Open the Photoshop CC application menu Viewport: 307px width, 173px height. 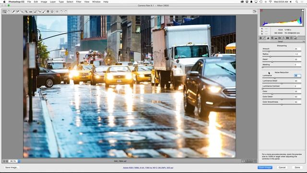click(16, 2)
